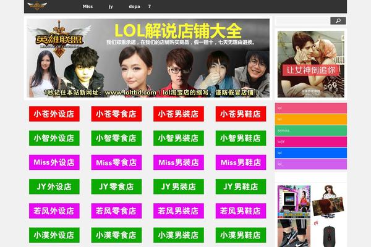The width and height of the screenshot is (371, 247).
Task: Open 若风男鞋店 shop button
Action: tap(241, 211)
